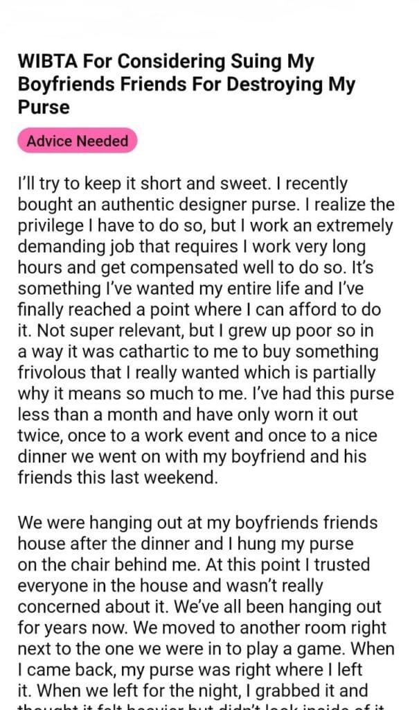Click the pink Advice Needed flair tag

click(x=78, y=141)
